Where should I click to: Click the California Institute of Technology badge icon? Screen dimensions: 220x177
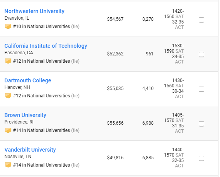point(8,61)
